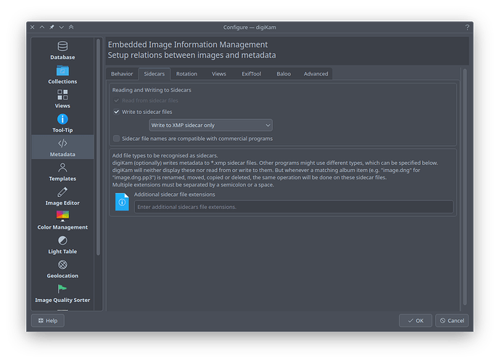Click the keep-above double chevron icon
The width and height of the screenshot is (499, 363).
pos(71,27)
